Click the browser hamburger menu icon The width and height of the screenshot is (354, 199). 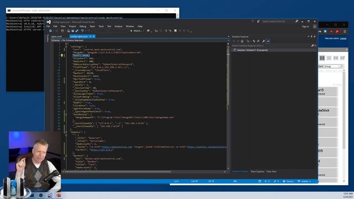pyautogui.click(x=345, y=32)
